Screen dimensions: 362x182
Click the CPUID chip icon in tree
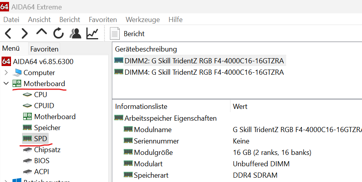27,106
